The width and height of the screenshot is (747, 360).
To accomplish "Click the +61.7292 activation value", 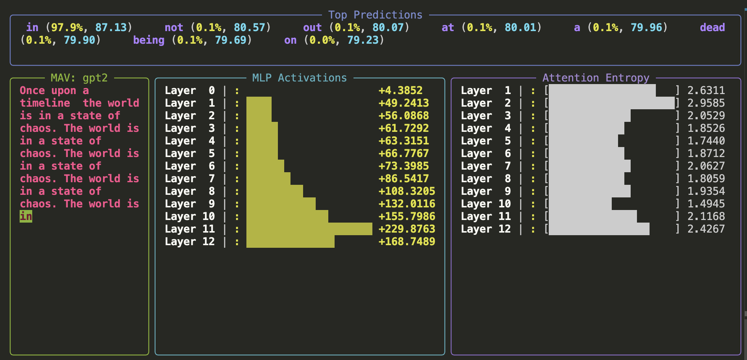I will coord(404,128).
